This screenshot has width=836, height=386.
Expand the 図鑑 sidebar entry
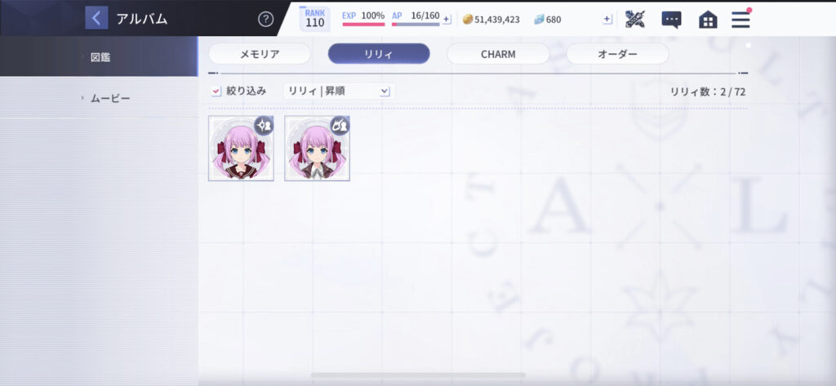(x=99, y=56)
